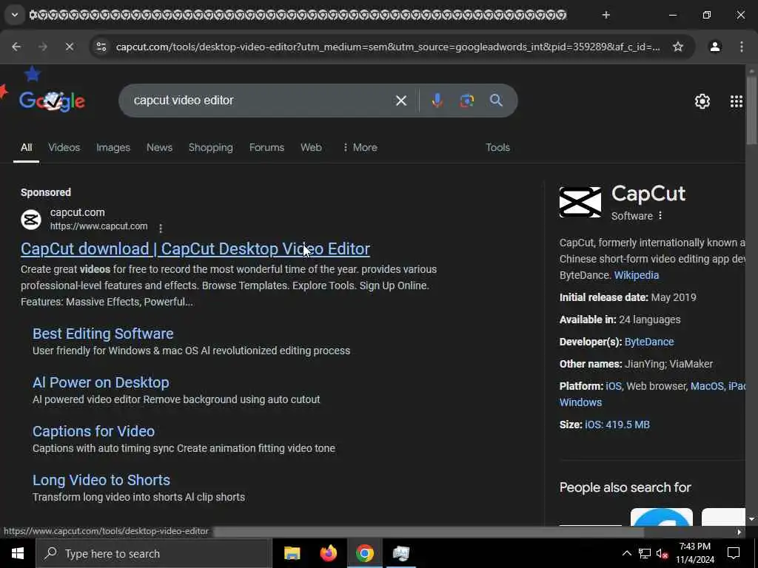Launch Firefox from the taskbar
The image size is (758, 568).
point(328,553)
